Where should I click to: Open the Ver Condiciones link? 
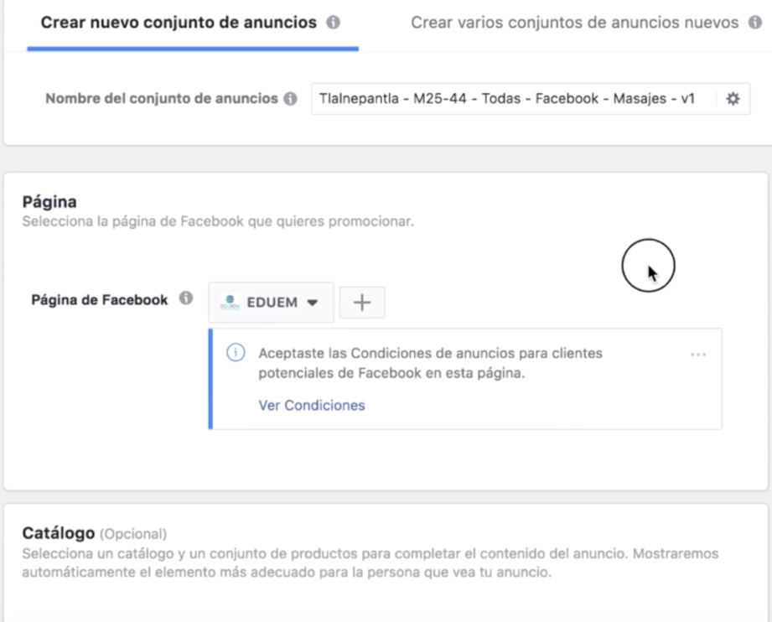pos(312,406)
